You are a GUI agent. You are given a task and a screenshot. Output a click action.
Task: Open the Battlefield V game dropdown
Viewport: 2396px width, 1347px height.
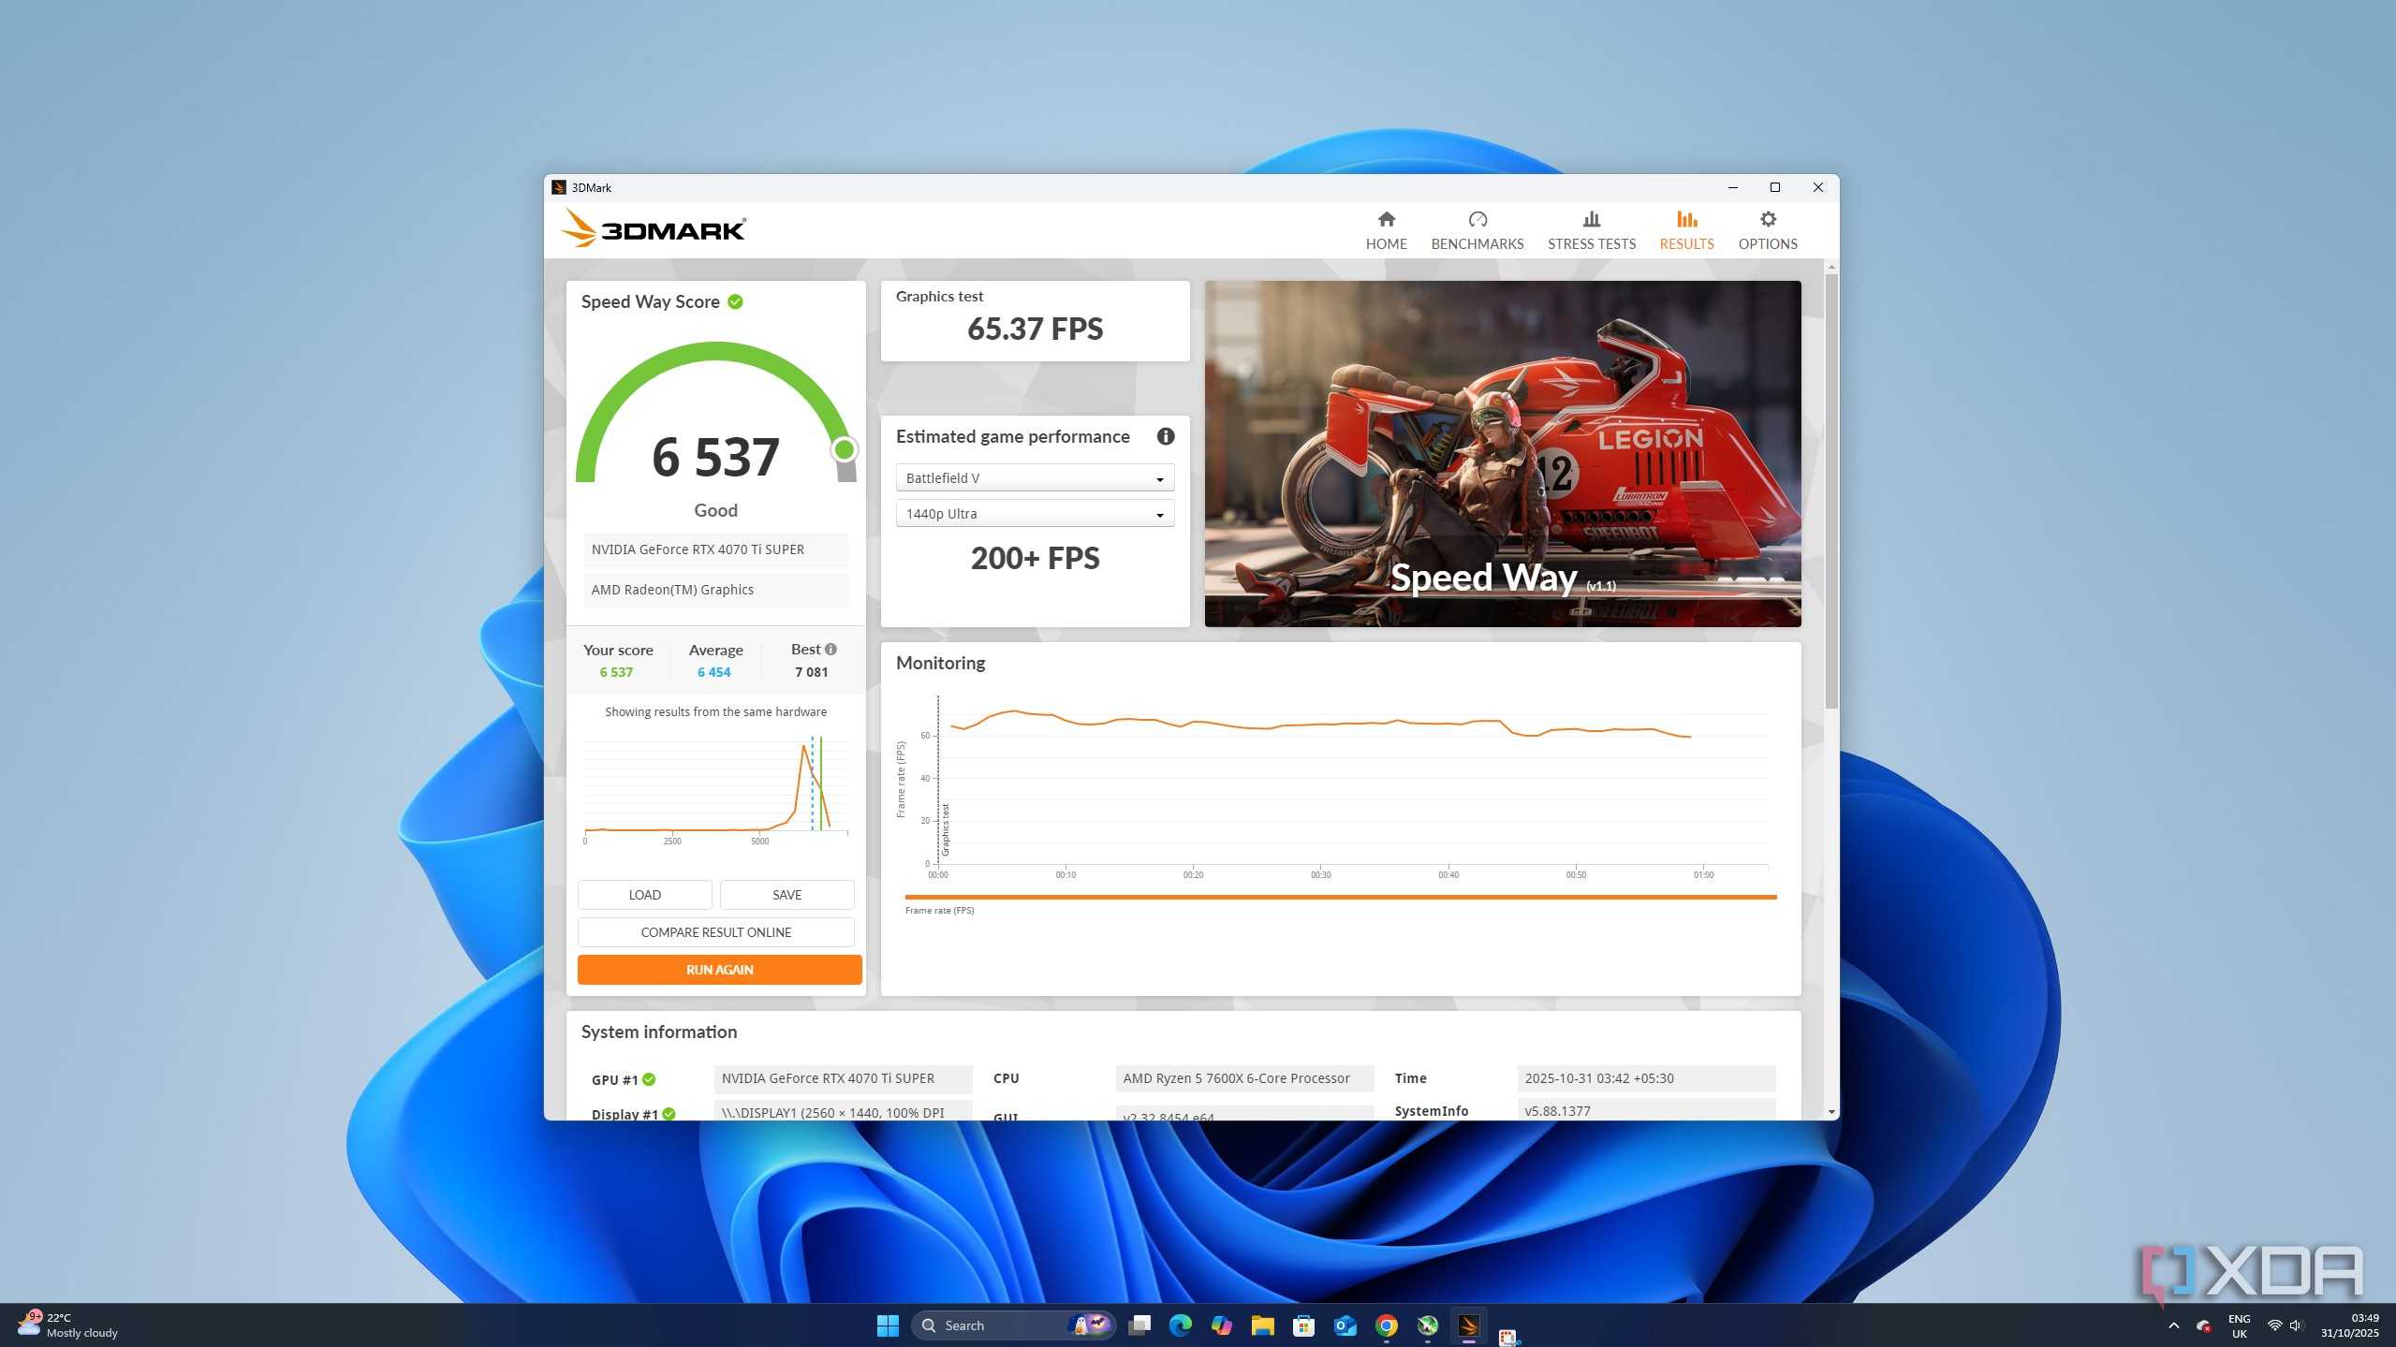pos(1035,478)
